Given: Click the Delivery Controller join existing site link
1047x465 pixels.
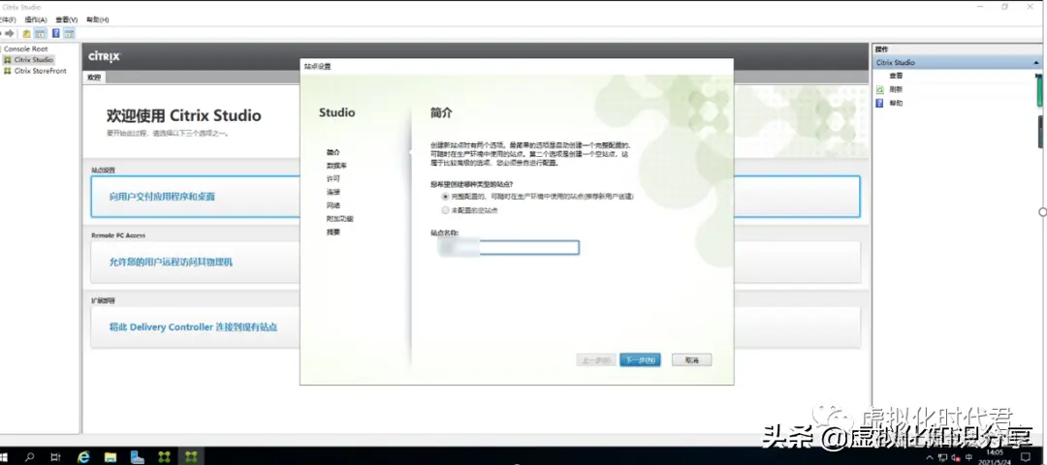Looking at the screenshot, I should point(193,327).
